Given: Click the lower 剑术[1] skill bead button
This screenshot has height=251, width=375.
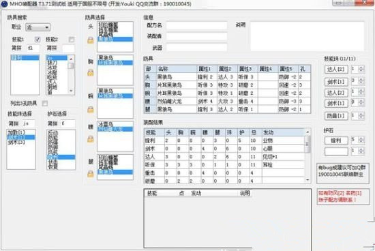Looking at the screenshot, I should point(336,103).
